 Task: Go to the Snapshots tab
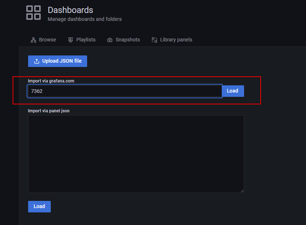(123, 40)
